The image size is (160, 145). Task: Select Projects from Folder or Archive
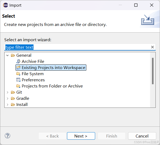tap(52, 86)
